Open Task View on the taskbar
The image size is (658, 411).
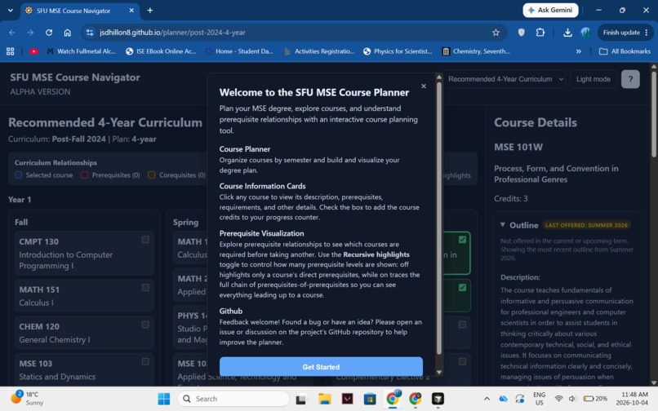[301, 399]
